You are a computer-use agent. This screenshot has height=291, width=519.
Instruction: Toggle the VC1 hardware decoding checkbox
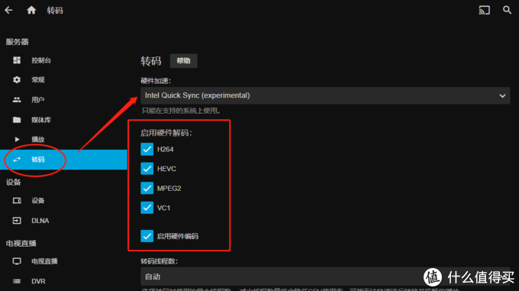pyautogui.click(x=147, y=208)
